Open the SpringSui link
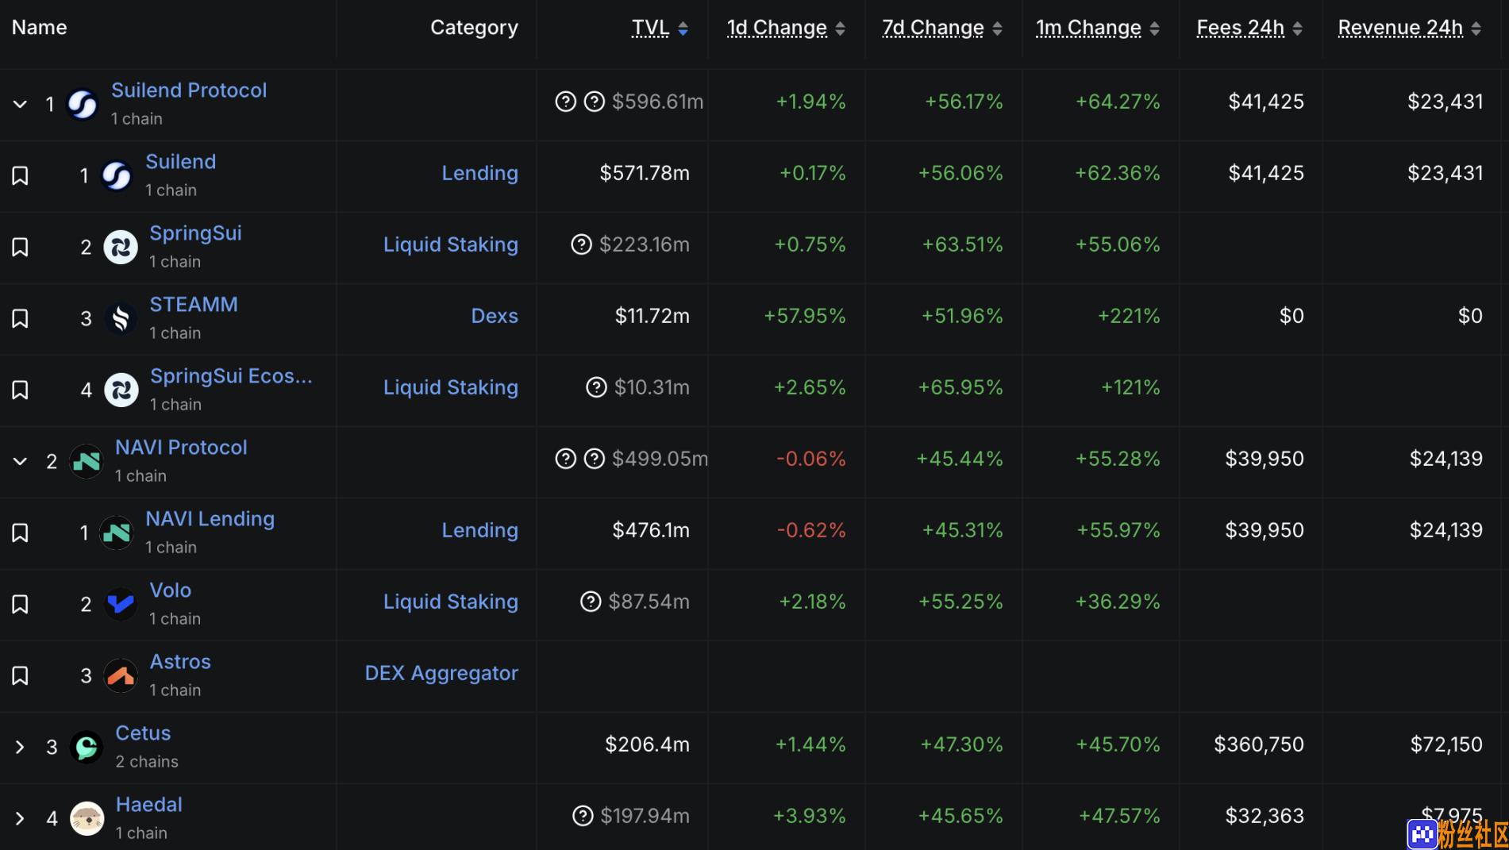 pos(196,233)
